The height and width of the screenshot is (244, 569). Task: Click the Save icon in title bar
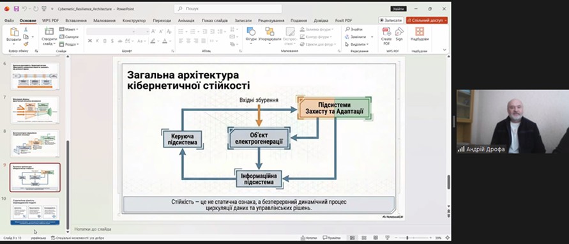coord(16,9)
